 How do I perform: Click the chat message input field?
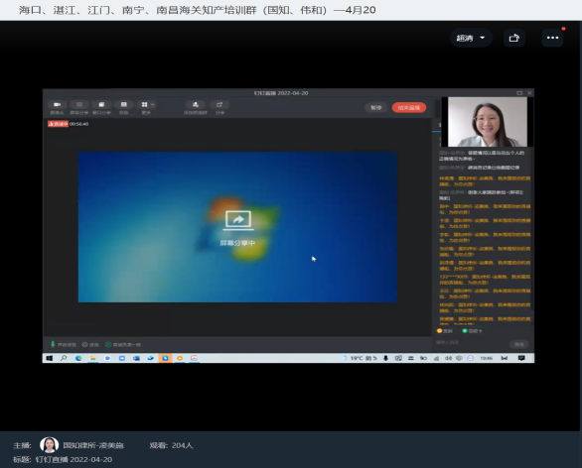[472, 343]
